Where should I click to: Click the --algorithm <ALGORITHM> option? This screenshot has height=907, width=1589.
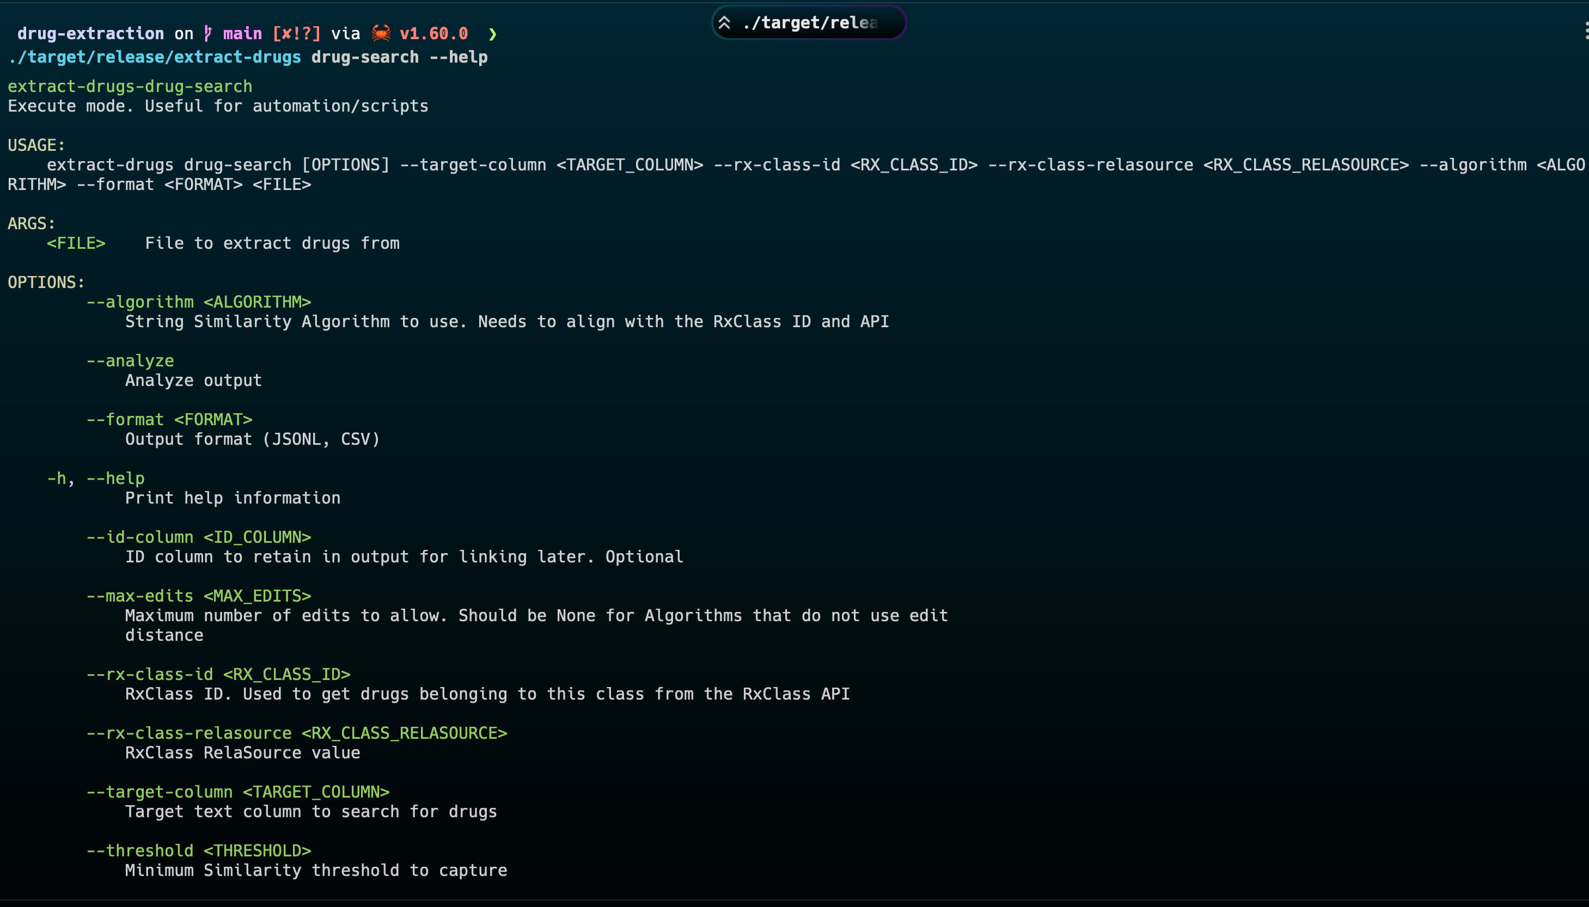click(x=199, y=302)
